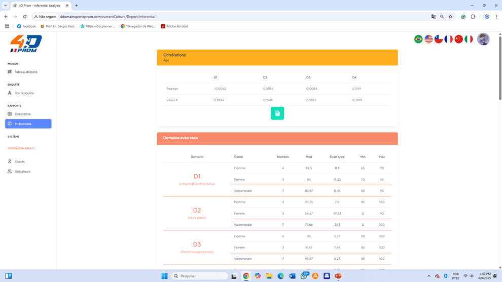The width and height of the screenshot is (502, 282).
Task: Open Tableau de bord in sidebar
Action: point(25,72)
